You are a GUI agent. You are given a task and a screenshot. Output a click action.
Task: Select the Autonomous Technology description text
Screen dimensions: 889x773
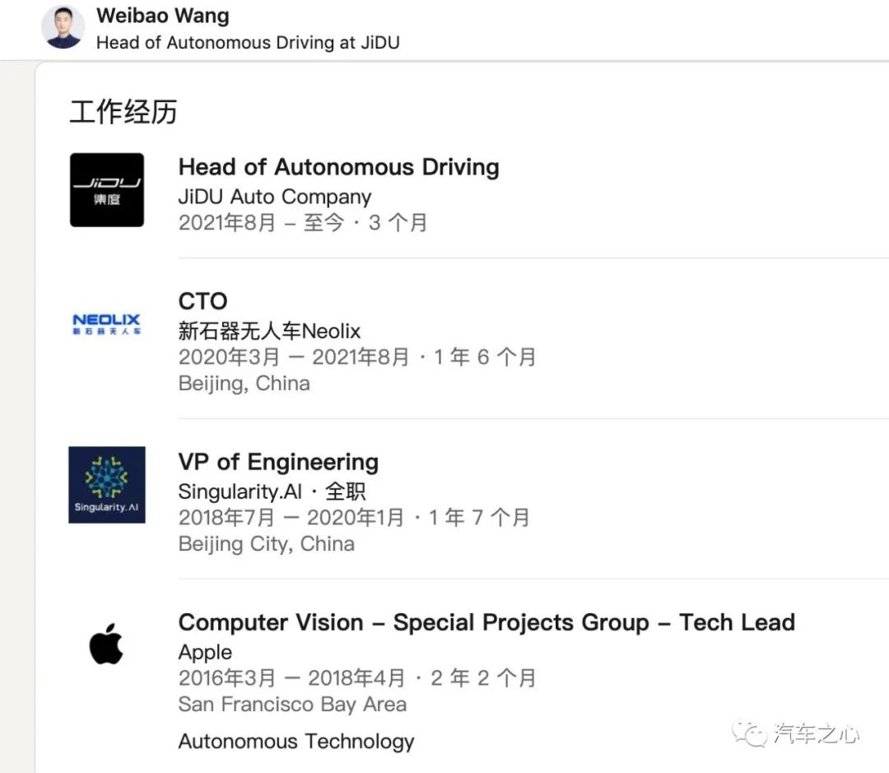(296, 742)
